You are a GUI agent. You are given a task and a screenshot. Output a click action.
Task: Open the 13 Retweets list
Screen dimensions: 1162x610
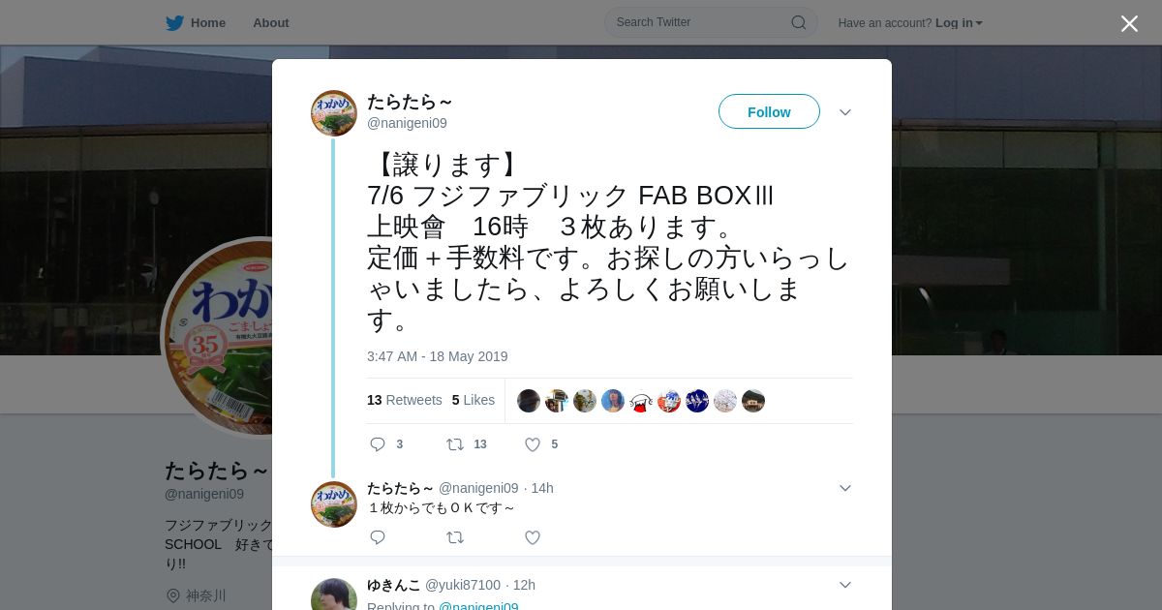(405, 400)
